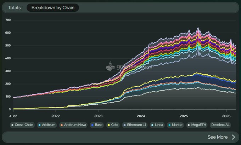241x145 pixels.
Task: Click the 400 y-axis value
Action: (x=8, y=58)
